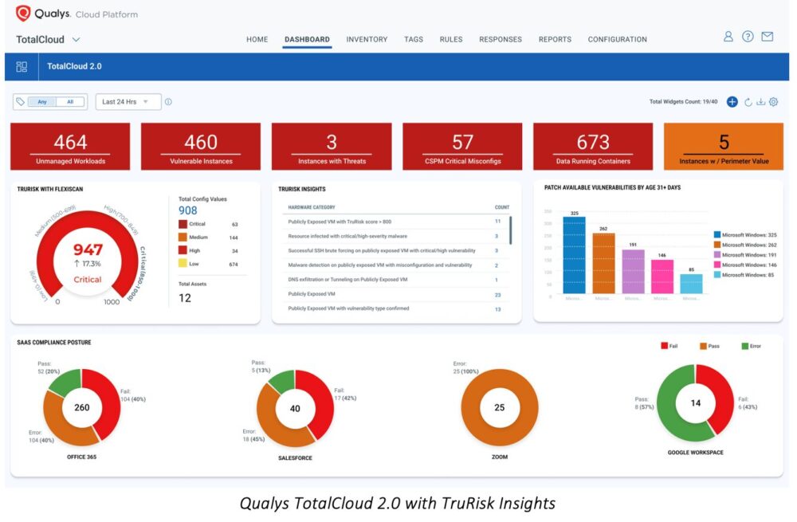This screenshot has width=797, height=522.
Task: Click the tag icon in the filter bar
Action: coord(20,102)
